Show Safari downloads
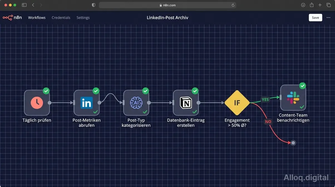This screenshot has width=335, height=187. point(303,5)
